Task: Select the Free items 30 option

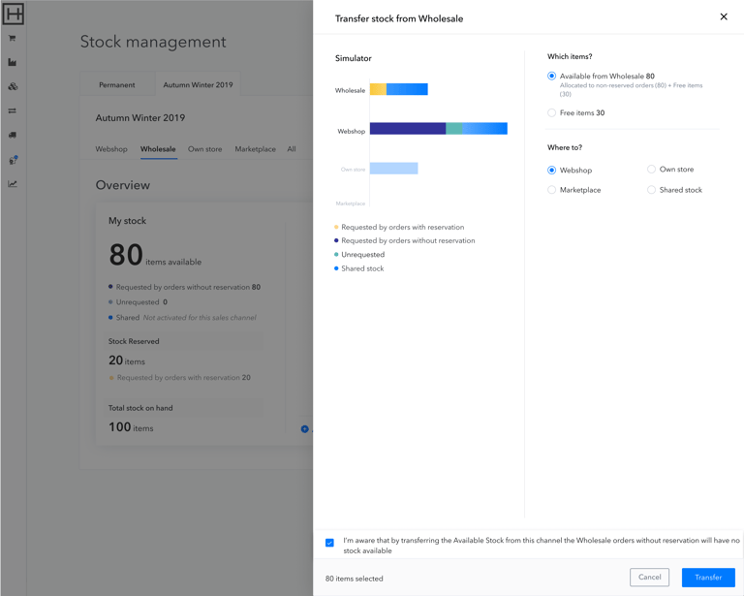Action: point(552,113)
